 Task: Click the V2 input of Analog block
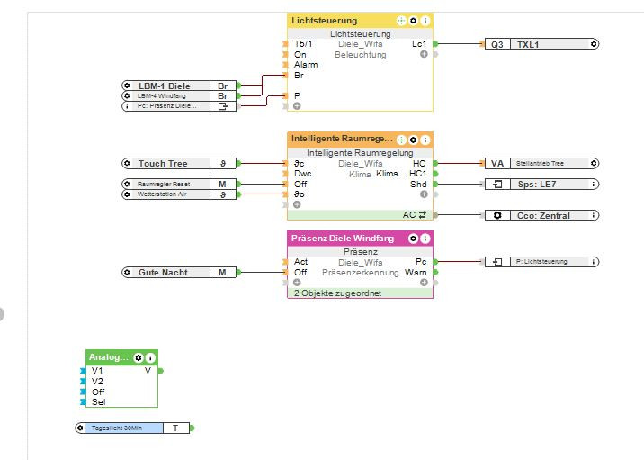tap(97, 382)
